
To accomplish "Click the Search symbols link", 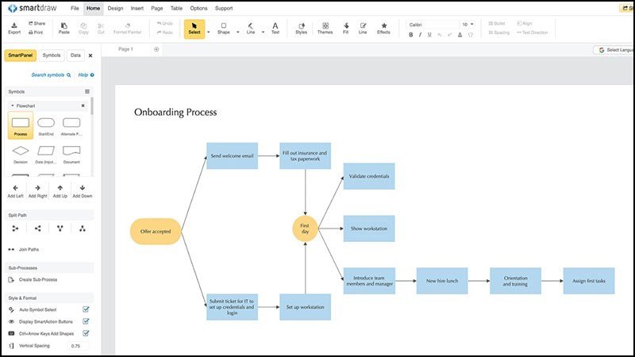I will pyautogui.click(x=51, y=75).
